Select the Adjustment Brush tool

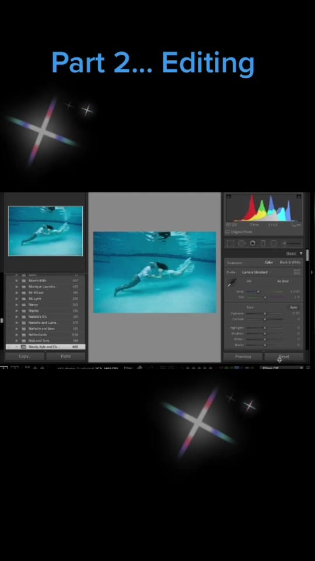(291, 243)
